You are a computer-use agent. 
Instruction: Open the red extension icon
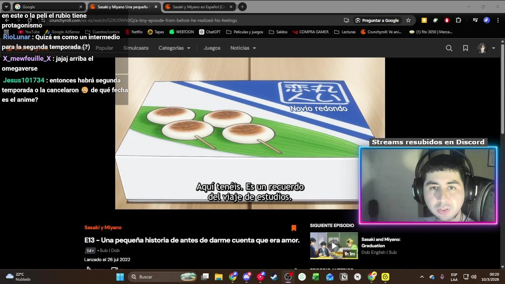[447, 21]
